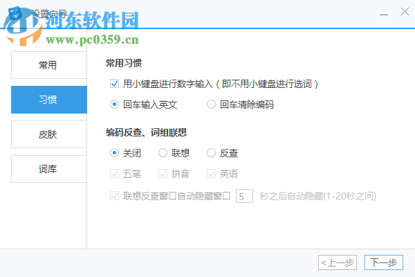The height and width of the screenshot is (277, 415).
Task: Switch to the 皮肤 tab
Action: (x=49, y=134)
